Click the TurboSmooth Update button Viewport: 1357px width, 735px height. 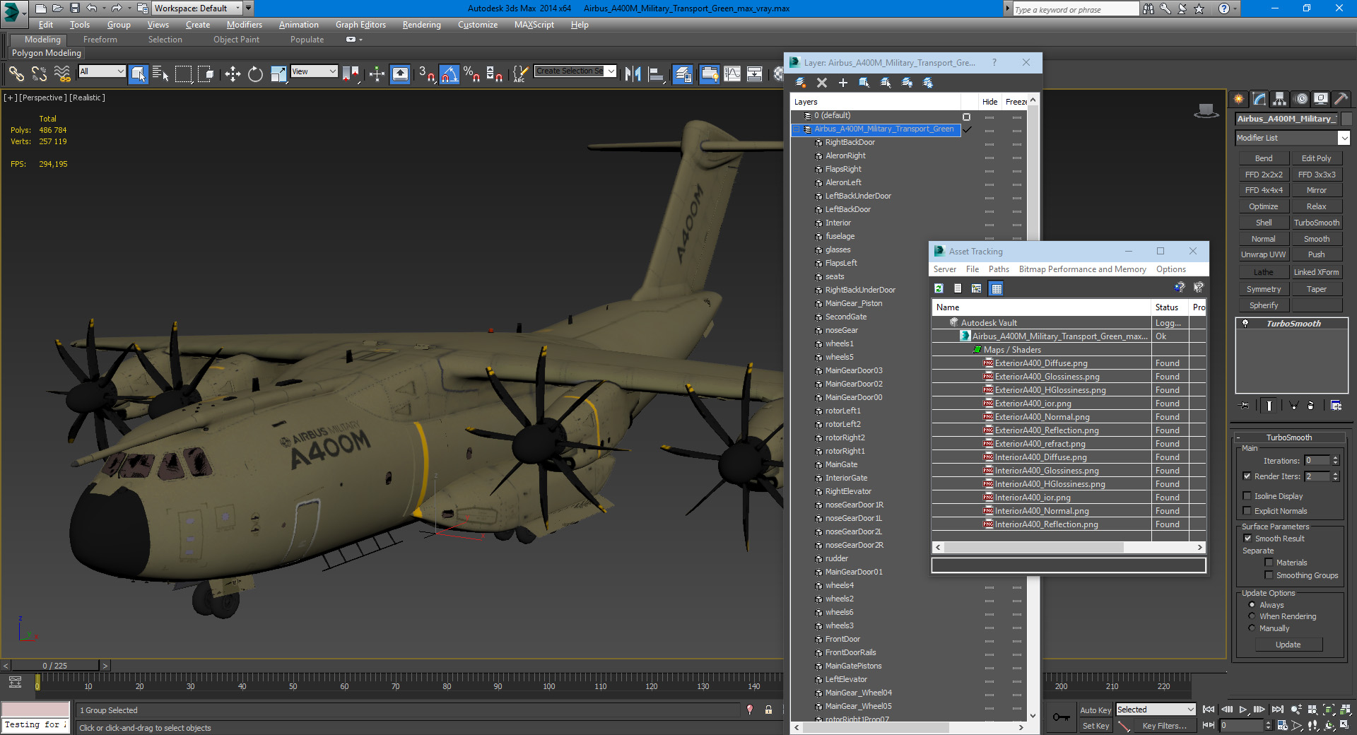[1288, 645]
